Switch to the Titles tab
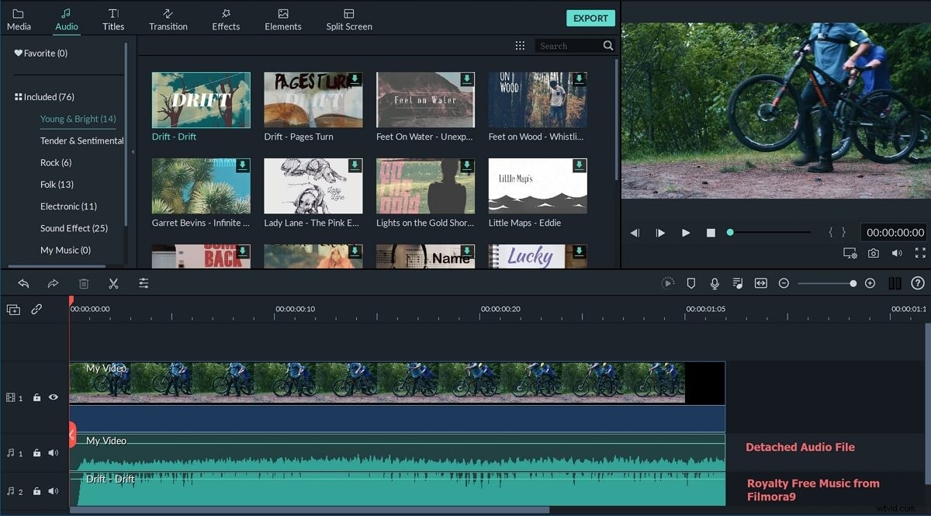The image size is (931, 516). 113,19
